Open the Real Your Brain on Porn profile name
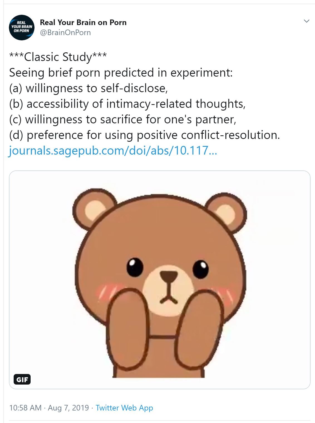Screen dimensions: 315x423 [83, 22]
